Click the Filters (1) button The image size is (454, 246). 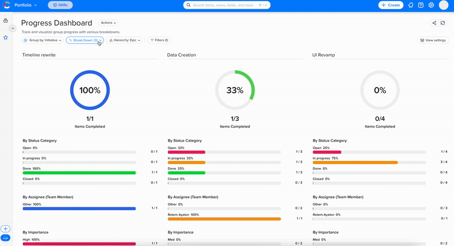(x=159, y=40)
